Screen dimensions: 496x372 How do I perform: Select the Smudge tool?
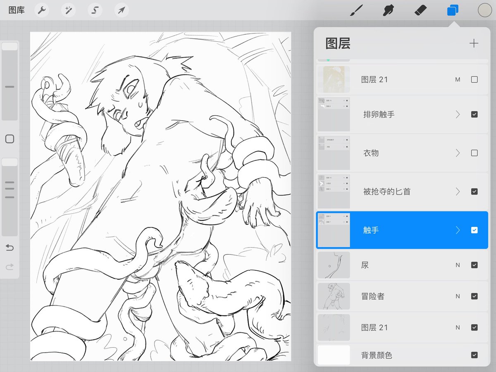(x=388, y=10)
